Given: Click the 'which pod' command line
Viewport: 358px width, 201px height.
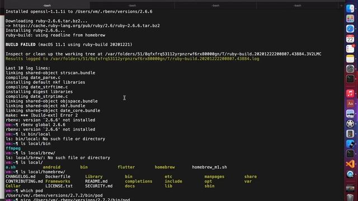Looking at the screenshot, I should click(x=32, y=191).
